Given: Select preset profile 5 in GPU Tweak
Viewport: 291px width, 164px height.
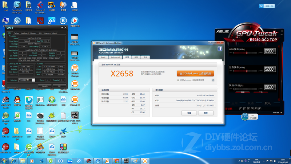Looking at the screenshot, I should (256, 109).
